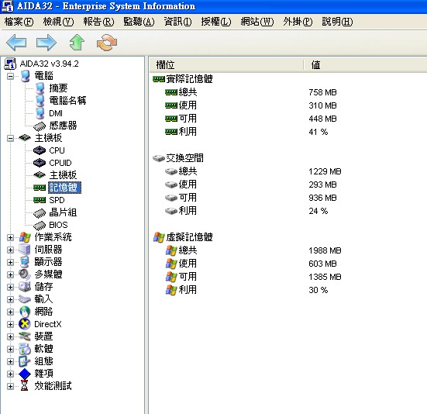
Task: Expand the 組態 tree node
Action: [x=10, y=361]
